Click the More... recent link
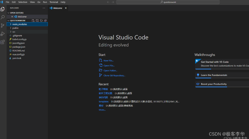Image resolution: width=249 pixels, height=139 pixels. [102, 110]
